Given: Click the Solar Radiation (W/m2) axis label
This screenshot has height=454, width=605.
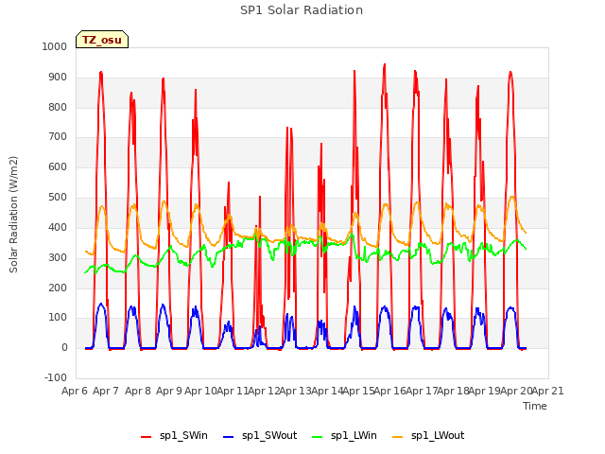Looking at the screenshot, I should click(13, 215).
